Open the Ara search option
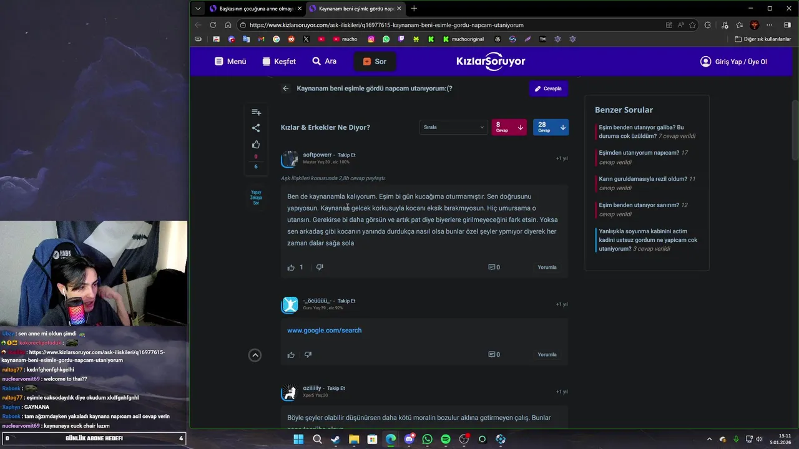This screenshot has height=449, width=799. click(325, 61)
